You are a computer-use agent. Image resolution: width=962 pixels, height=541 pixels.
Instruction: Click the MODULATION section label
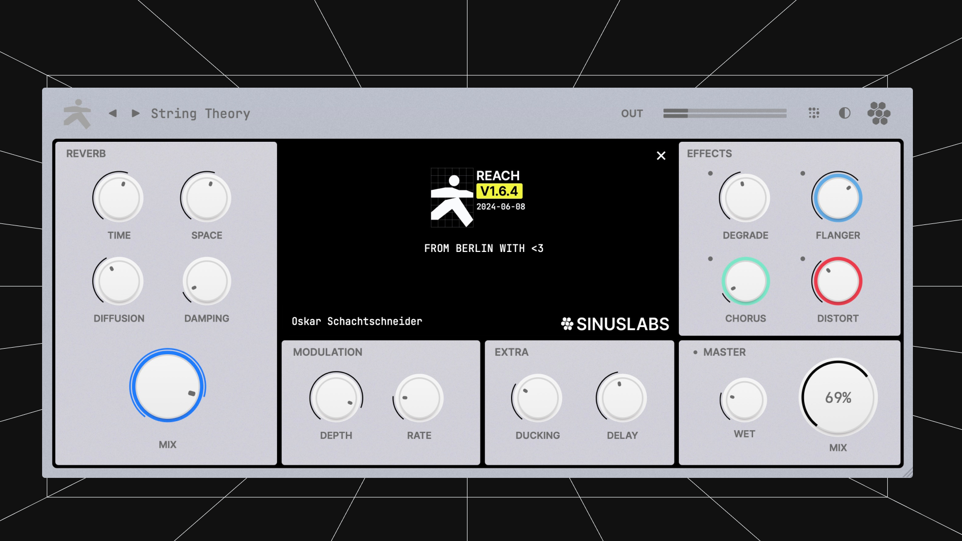(x=328, y=352)
